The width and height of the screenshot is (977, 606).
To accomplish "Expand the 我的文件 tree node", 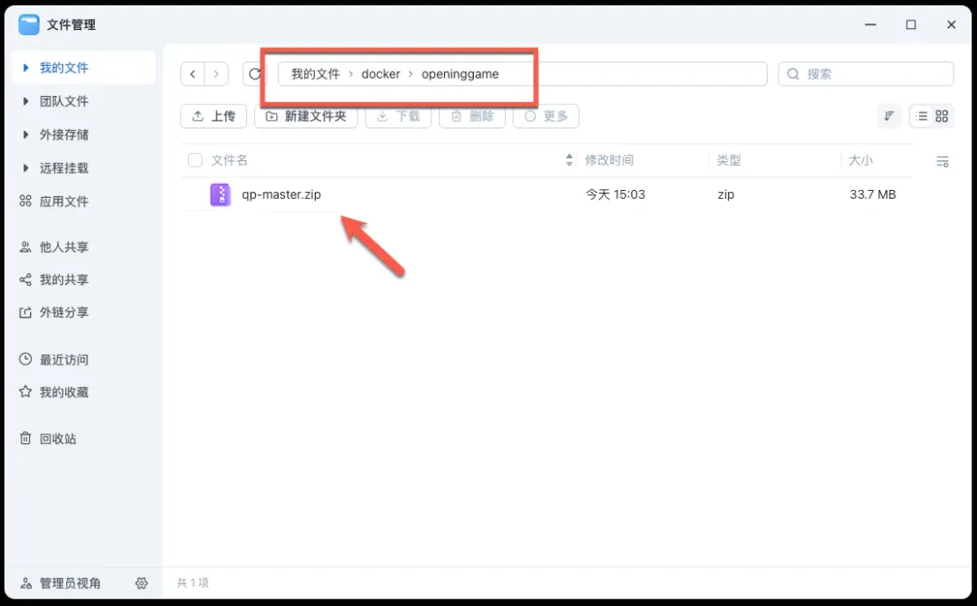I will pyautogui.click(x=26, y=68).
